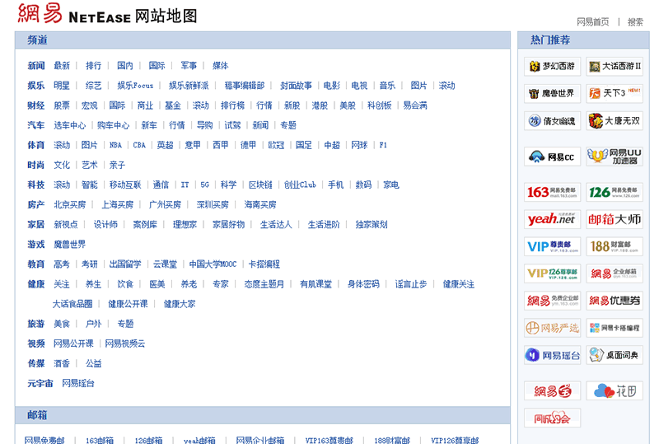Open 5G in the tech row
Screen dimensions: 659x444
click(x=204, y=185)
